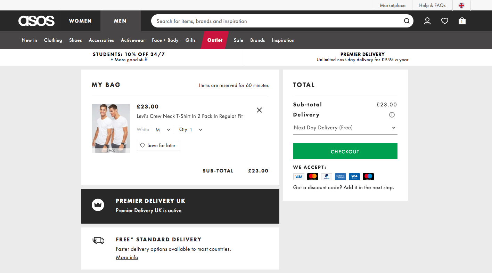This screenshot has height=273, width=492.
Task: Open the shopping bag icon in the header
Action: tap(462, 21)
